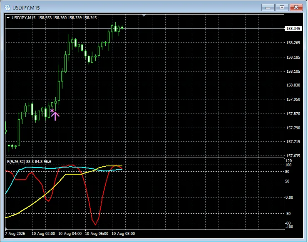Click the OHLC values text at chart top

[67, 18]
